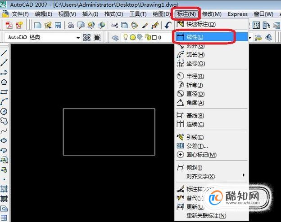Choose 快速标注(Q) from the menu
The height and width of the screenshot is (222, 281).
[212, 24]
